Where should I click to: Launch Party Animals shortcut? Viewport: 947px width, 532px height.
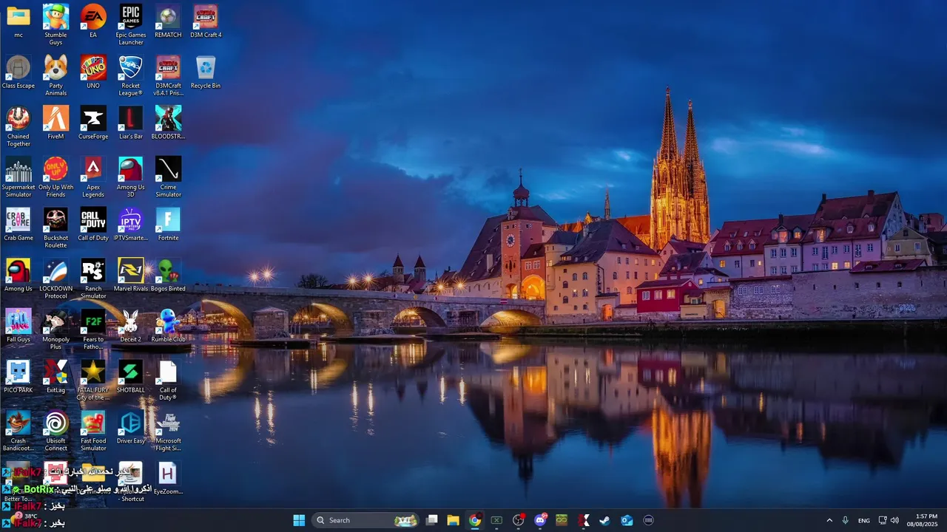pos(55,76)
